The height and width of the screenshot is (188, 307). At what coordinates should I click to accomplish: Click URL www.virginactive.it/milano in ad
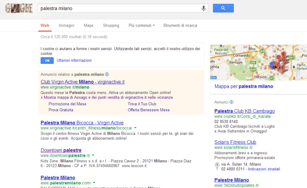pyautogui.click(x=65, y=87)
